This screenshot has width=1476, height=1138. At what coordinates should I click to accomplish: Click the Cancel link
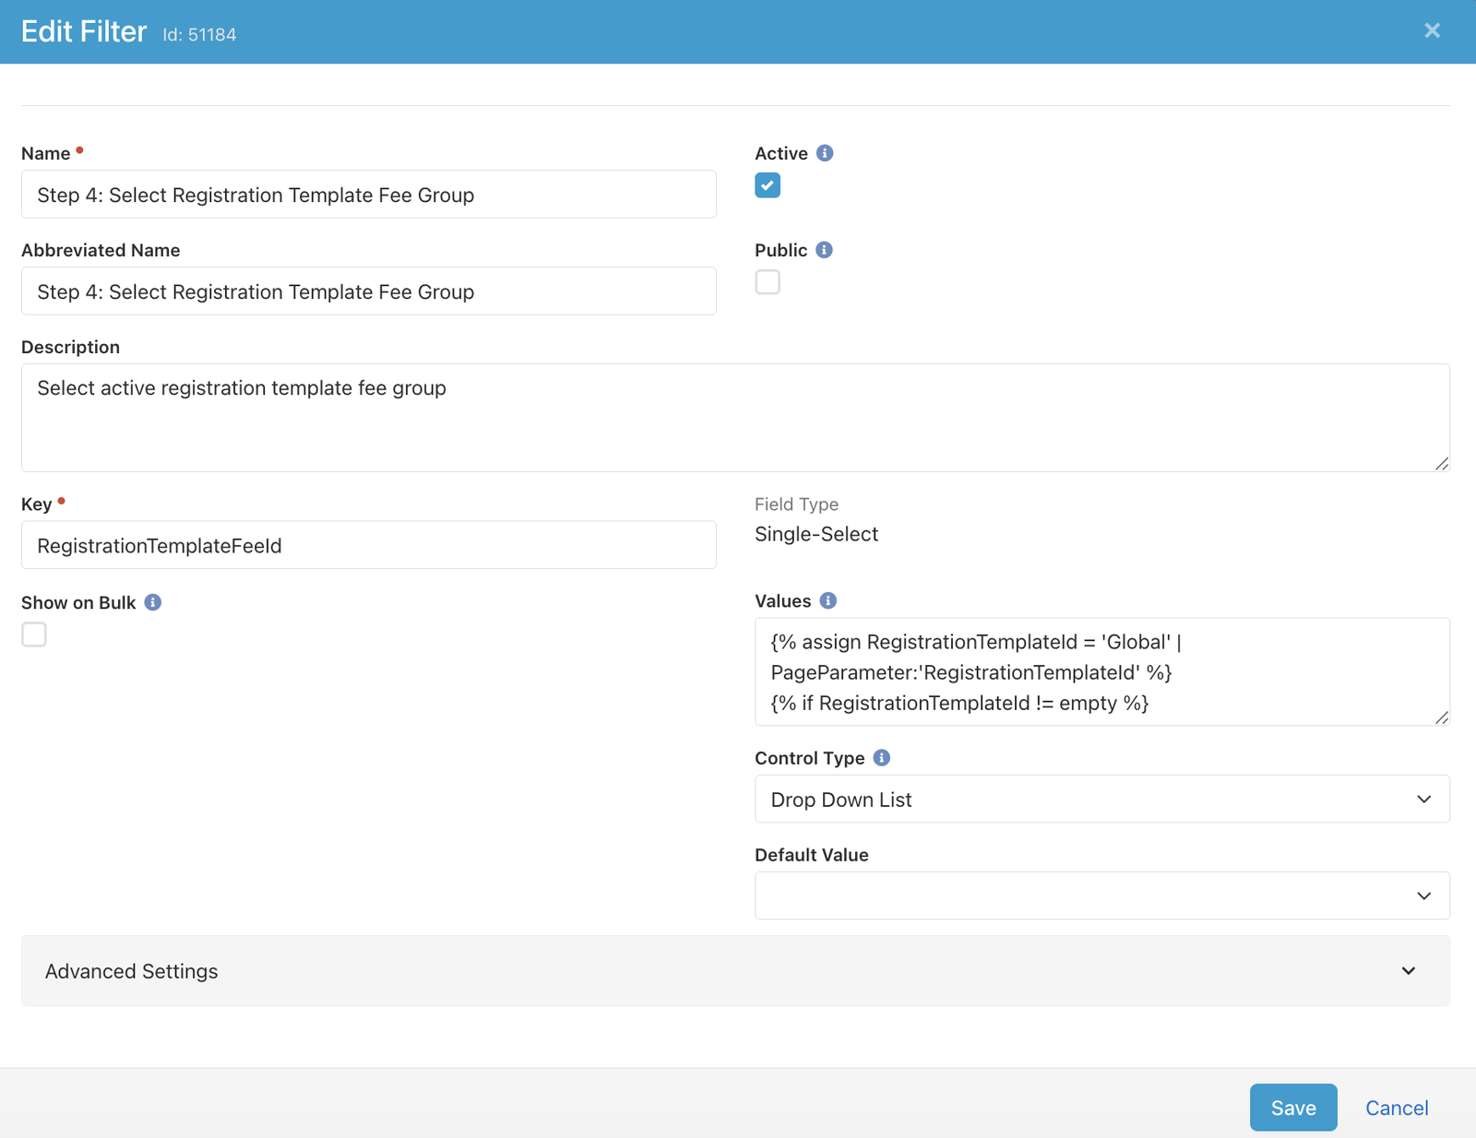(1396, 1108)
